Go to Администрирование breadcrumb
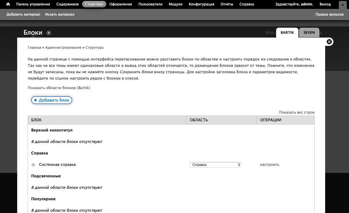This screenshot has height=213, width=349. tap(63, 47)
